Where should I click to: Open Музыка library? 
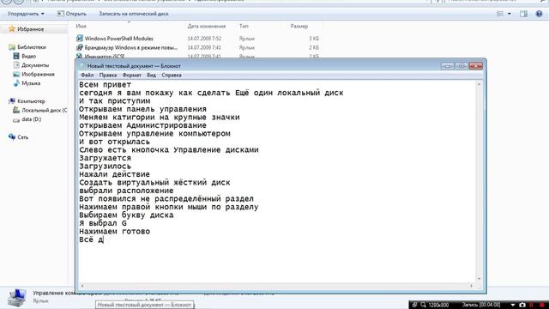tap(31, 83)
